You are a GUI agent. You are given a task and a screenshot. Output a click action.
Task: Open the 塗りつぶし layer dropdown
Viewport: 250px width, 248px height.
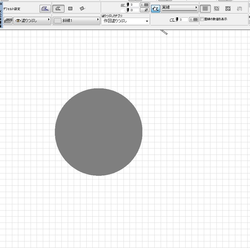[x=32, y=21]
